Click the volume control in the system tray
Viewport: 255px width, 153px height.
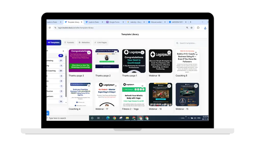pyautogui.click(x=195, y=118)
